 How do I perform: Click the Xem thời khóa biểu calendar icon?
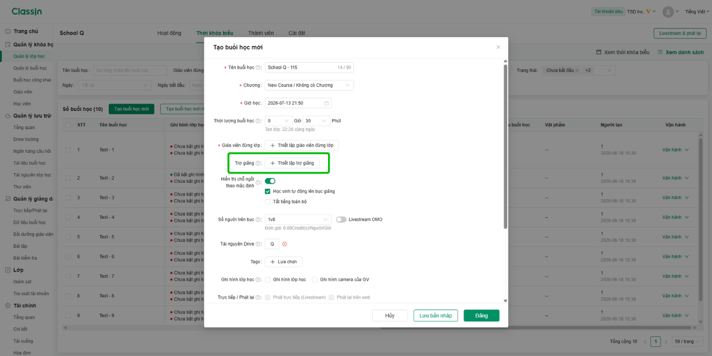pos(599,52)
